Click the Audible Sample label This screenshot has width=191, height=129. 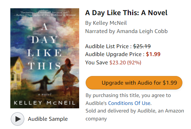48,119
